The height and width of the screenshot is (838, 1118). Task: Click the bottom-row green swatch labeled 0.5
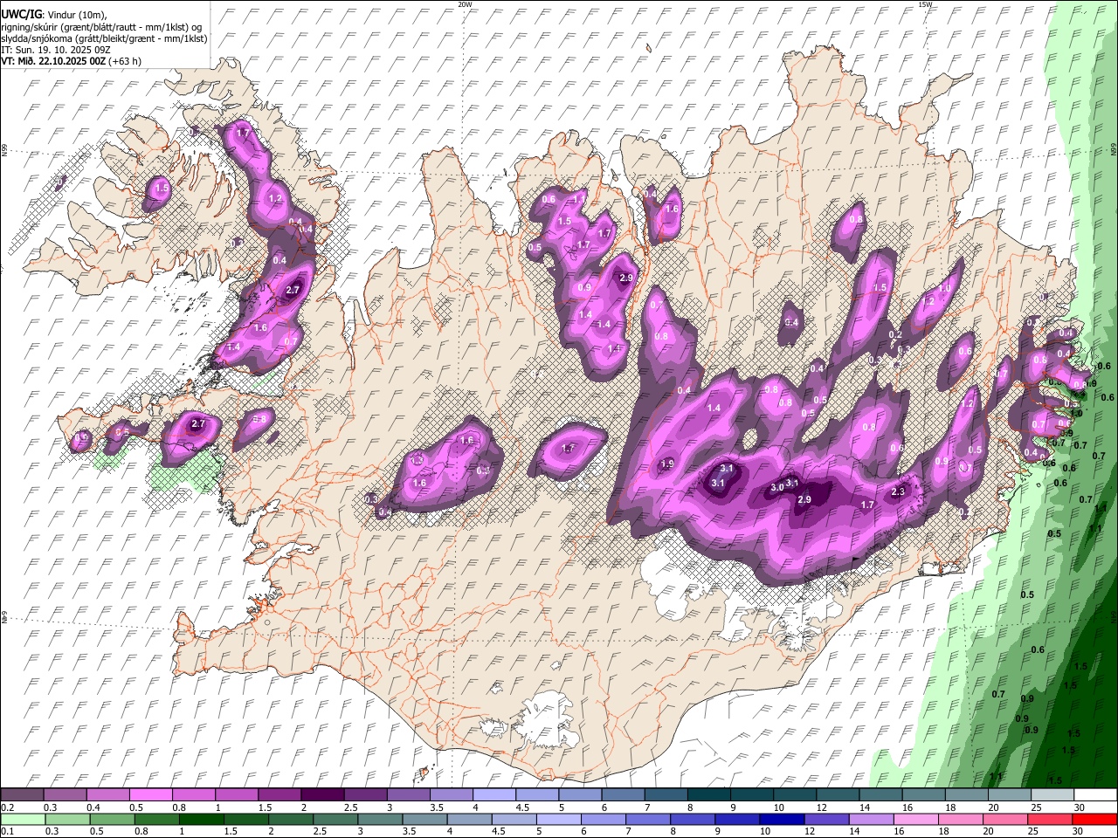pos(113,820)
